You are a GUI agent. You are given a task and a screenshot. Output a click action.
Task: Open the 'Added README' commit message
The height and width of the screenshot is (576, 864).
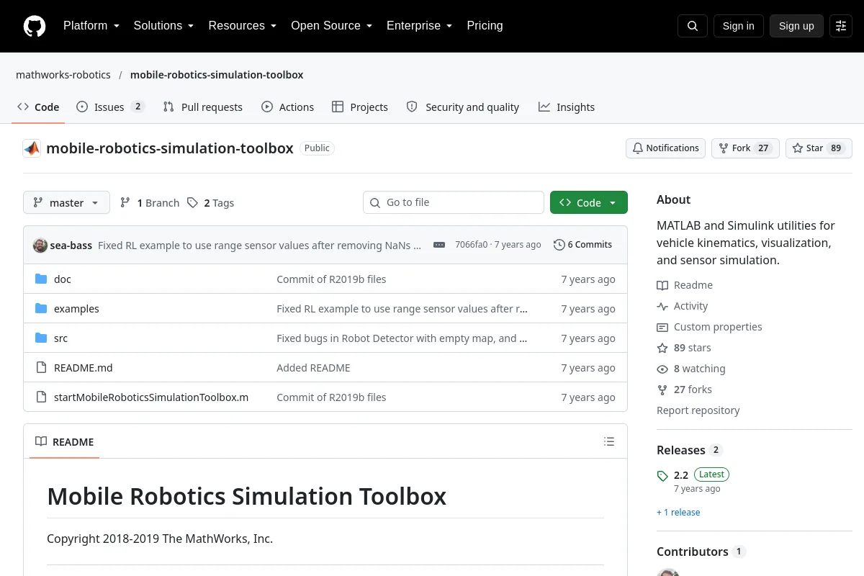[x=313, y=368]
